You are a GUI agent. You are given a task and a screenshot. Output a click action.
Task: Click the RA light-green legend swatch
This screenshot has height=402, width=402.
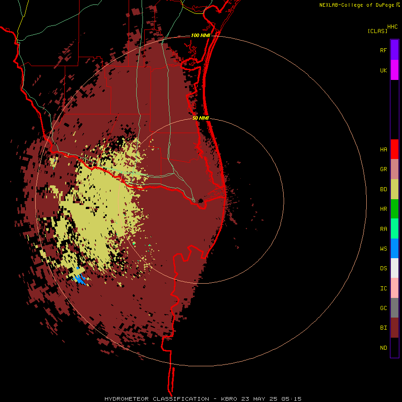coord(394,229)
